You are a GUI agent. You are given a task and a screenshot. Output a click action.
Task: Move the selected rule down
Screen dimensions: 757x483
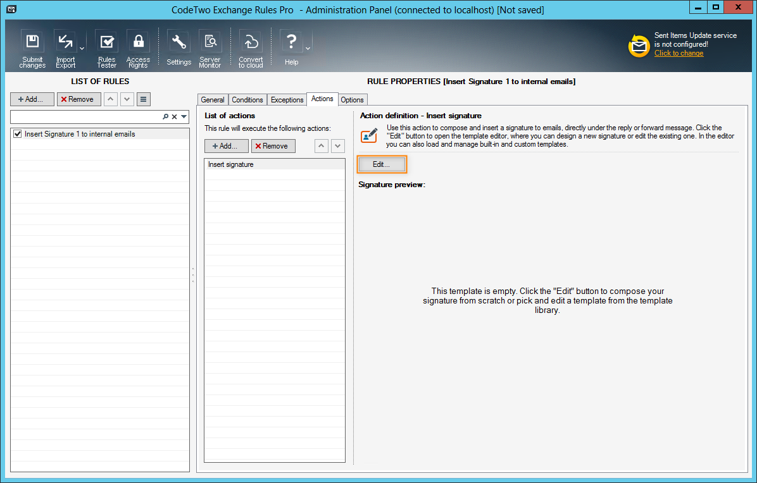pos(127,99)
